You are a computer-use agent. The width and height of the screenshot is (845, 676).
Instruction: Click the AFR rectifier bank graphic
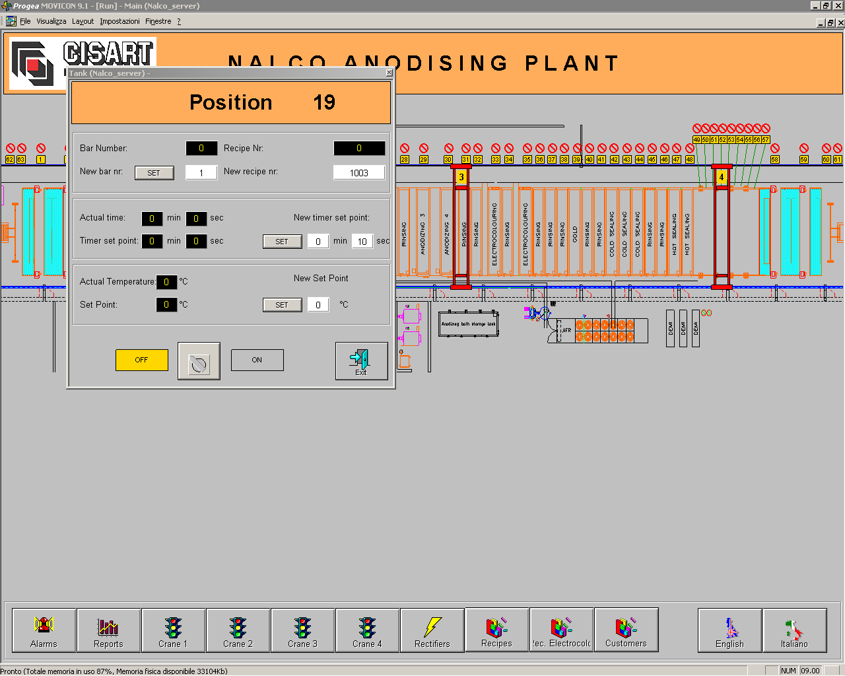597,331
